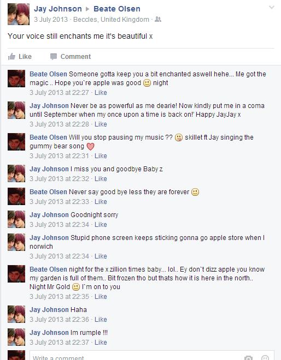The image size is (281, 360).
Task: Open the Beccles, United Kingdom location link
Action: pyautogui.click(x=111, y=20)
